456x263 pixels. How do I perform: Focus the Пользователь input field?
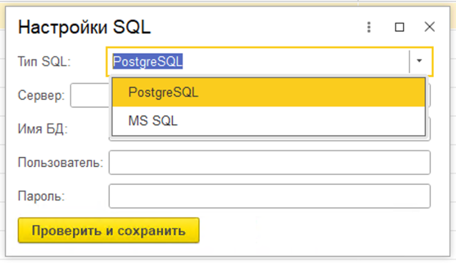(x=270, y=163)
